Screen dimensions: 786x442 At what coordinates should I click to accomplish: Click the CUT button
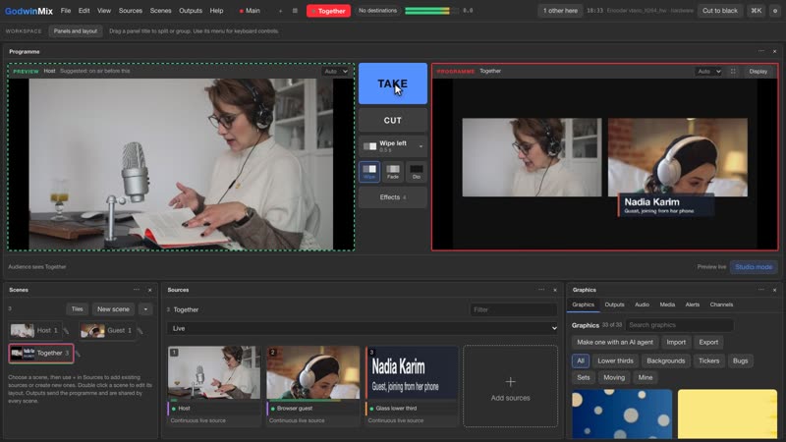coord(393,120)
